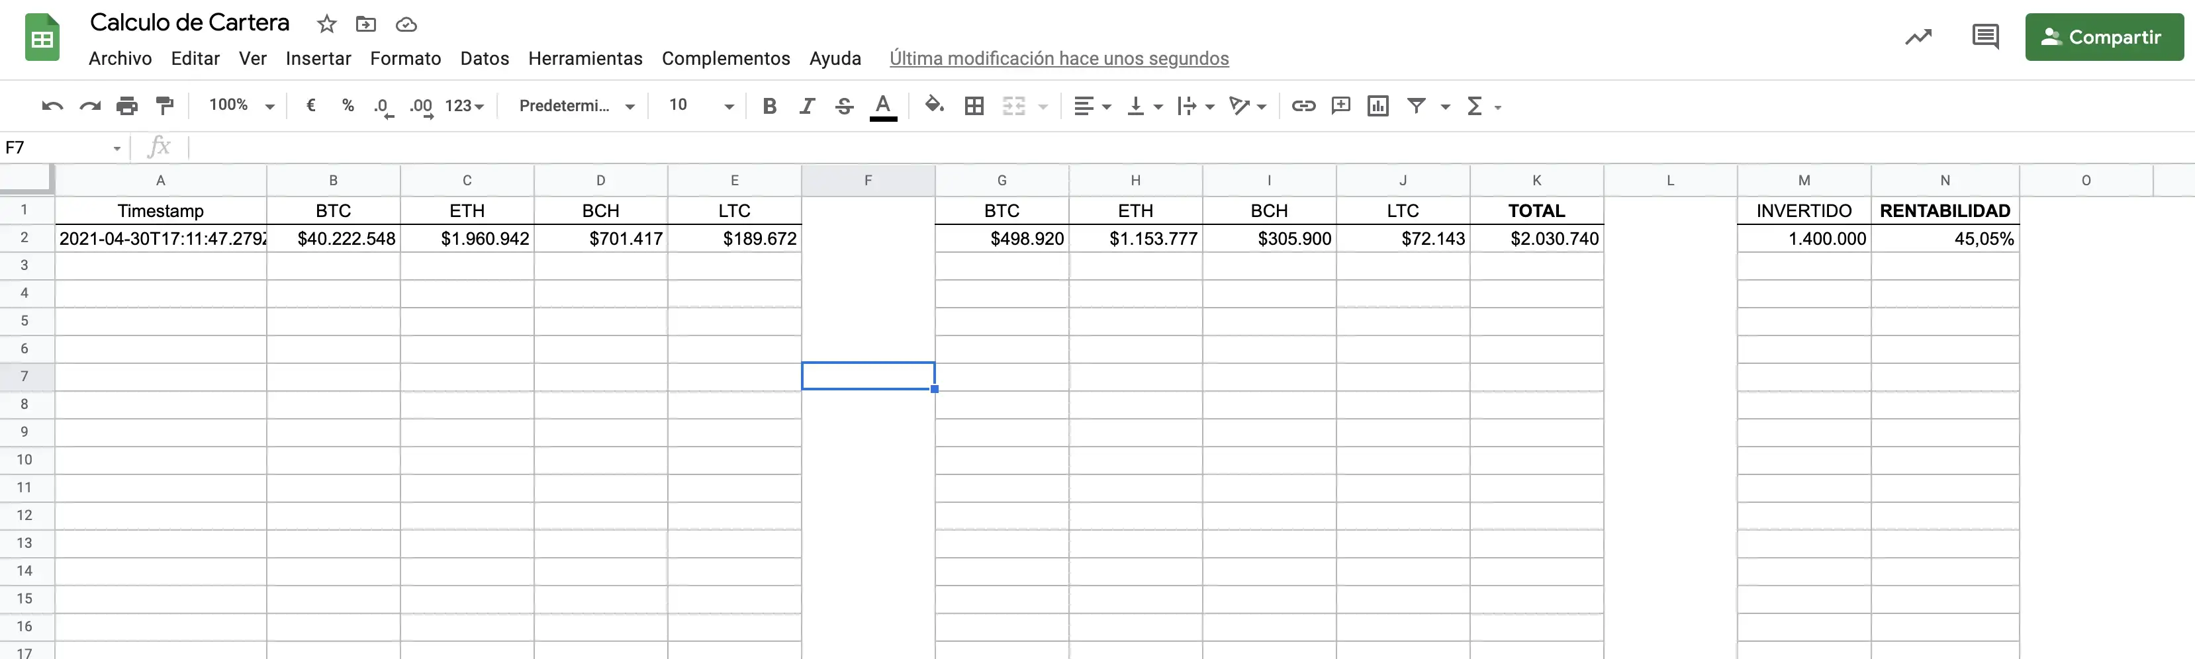Click the redo arrow icon
The width and height of the screenshot is (2195, 659).
point(89,106)
